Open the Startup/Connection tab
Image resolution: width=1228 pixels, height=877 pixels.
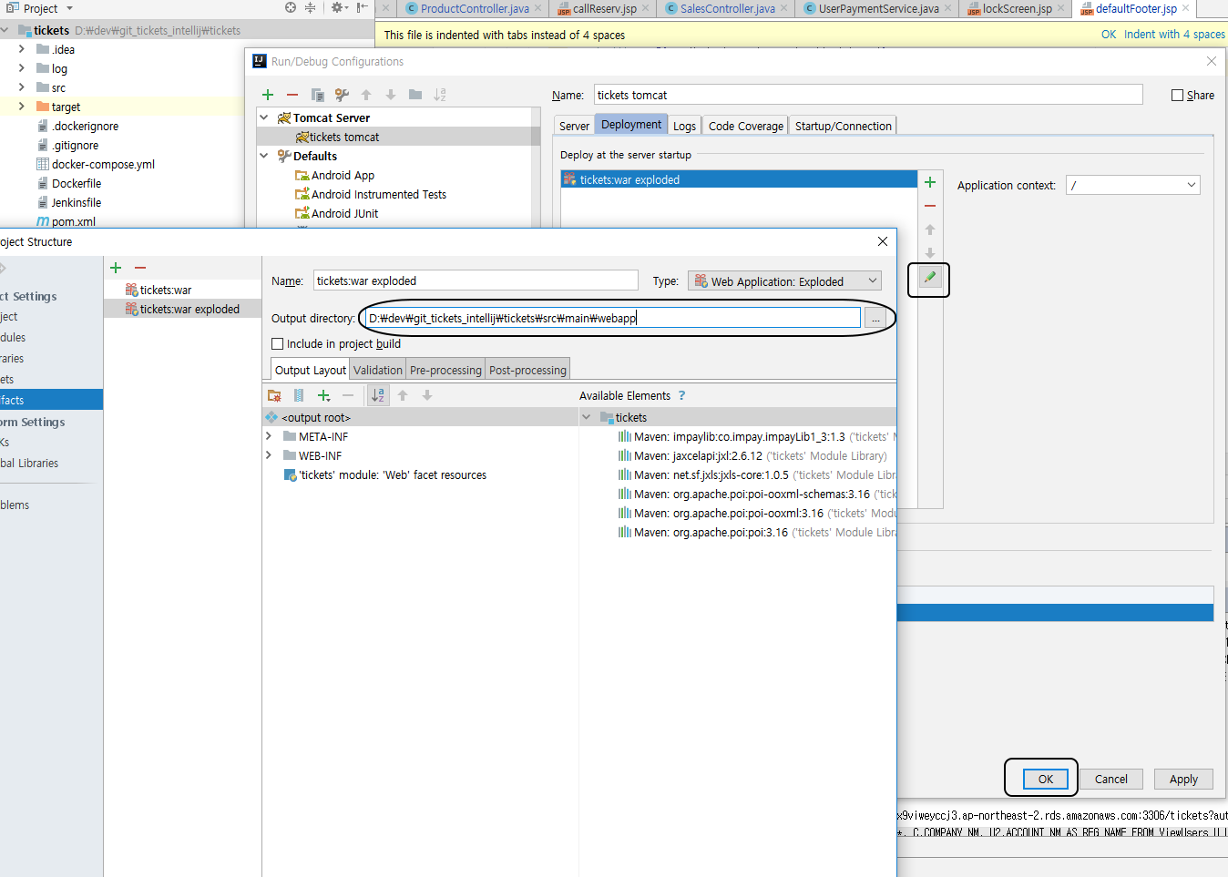(x=844, y=126)
